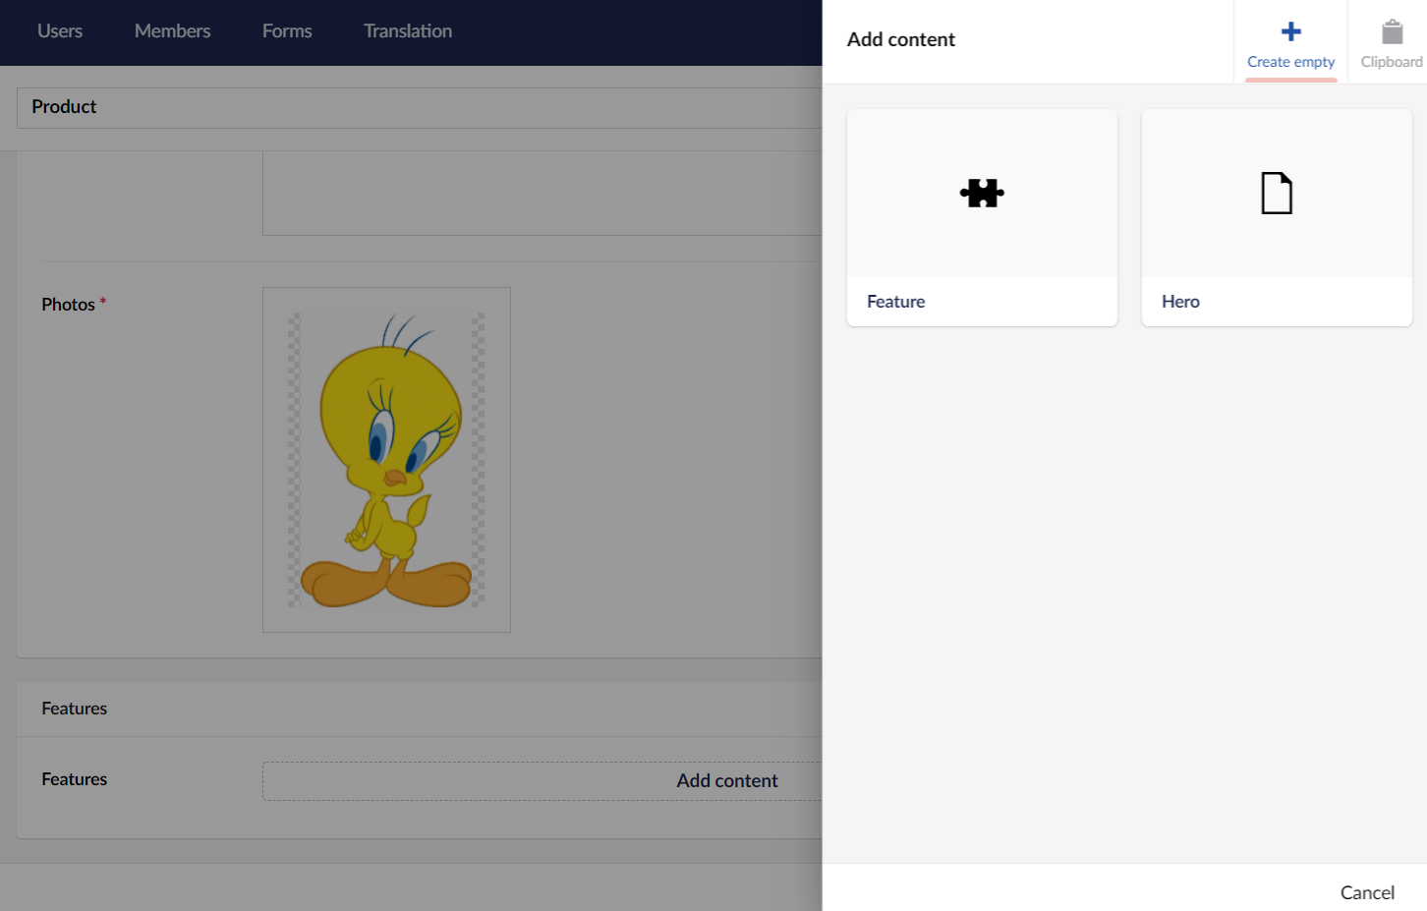
Task: Cancel the Add content dialog
Action: (x=1366, y=892)
